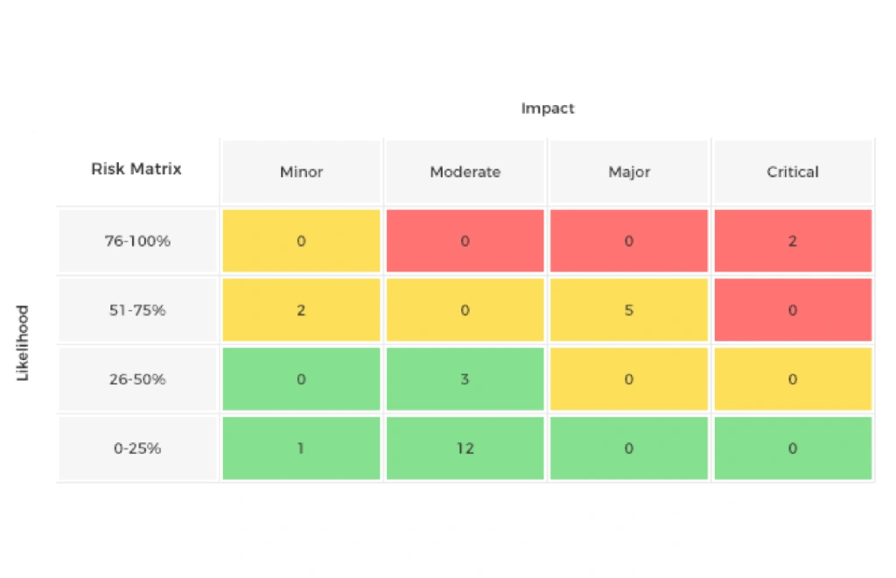
Task: Select the 26-50% likelihood row label
Action: pyautogui.click(x=137, y=379)
